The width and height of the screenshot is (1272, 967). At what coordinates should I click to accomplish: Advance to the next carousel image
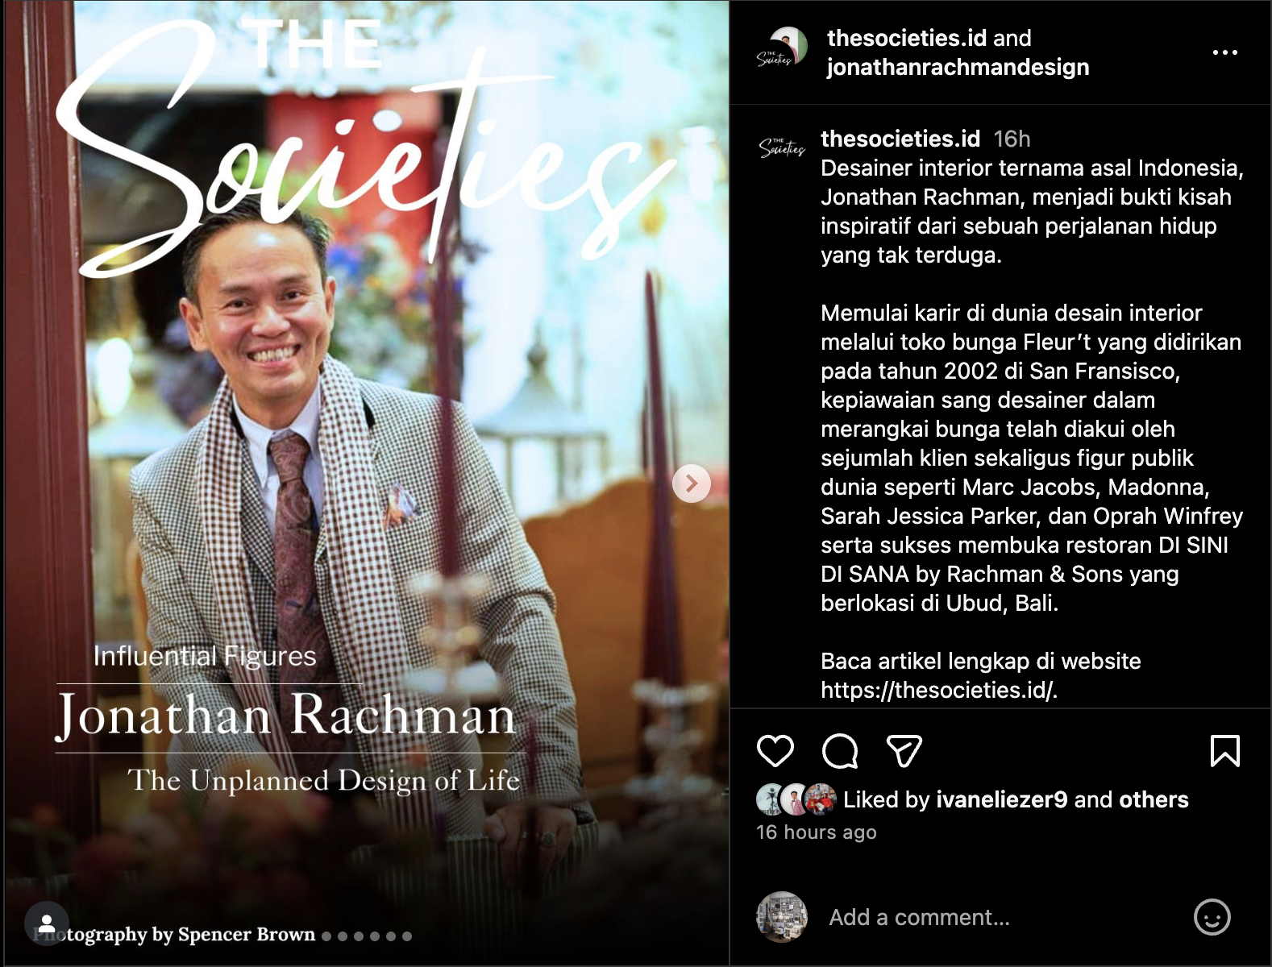(x=692, y=483)
